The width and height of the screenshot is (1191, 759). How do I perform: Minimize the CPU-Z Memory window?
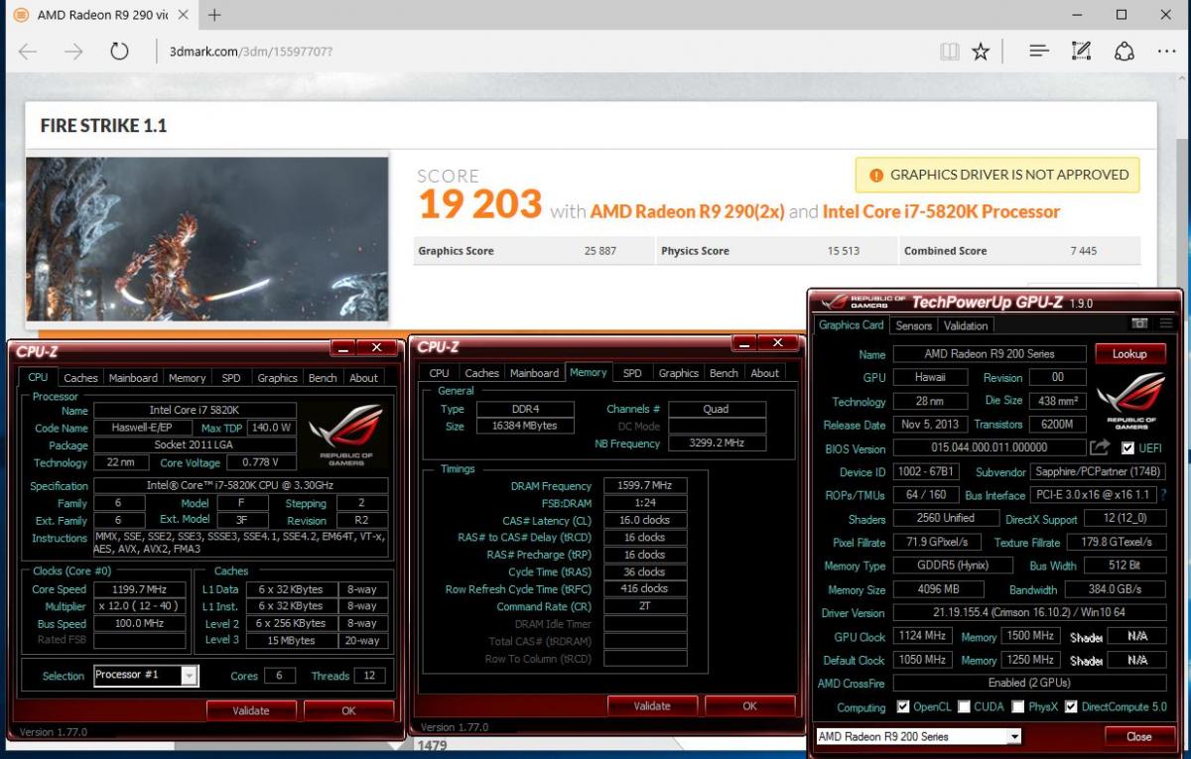[745, 343]
